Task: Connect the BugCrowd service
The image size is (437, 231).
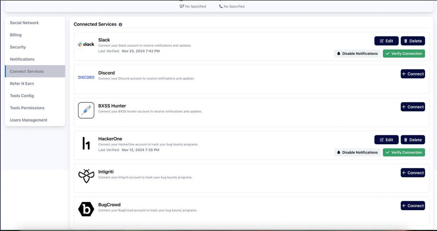Action: [413, 205]
